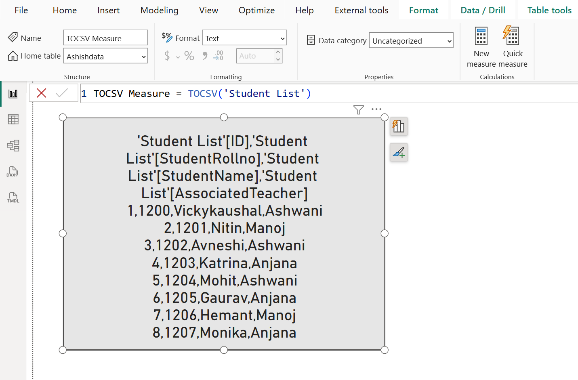Click the visual filter funnel icon
Screen dimensions: 578x380
(x=358, y=109)
